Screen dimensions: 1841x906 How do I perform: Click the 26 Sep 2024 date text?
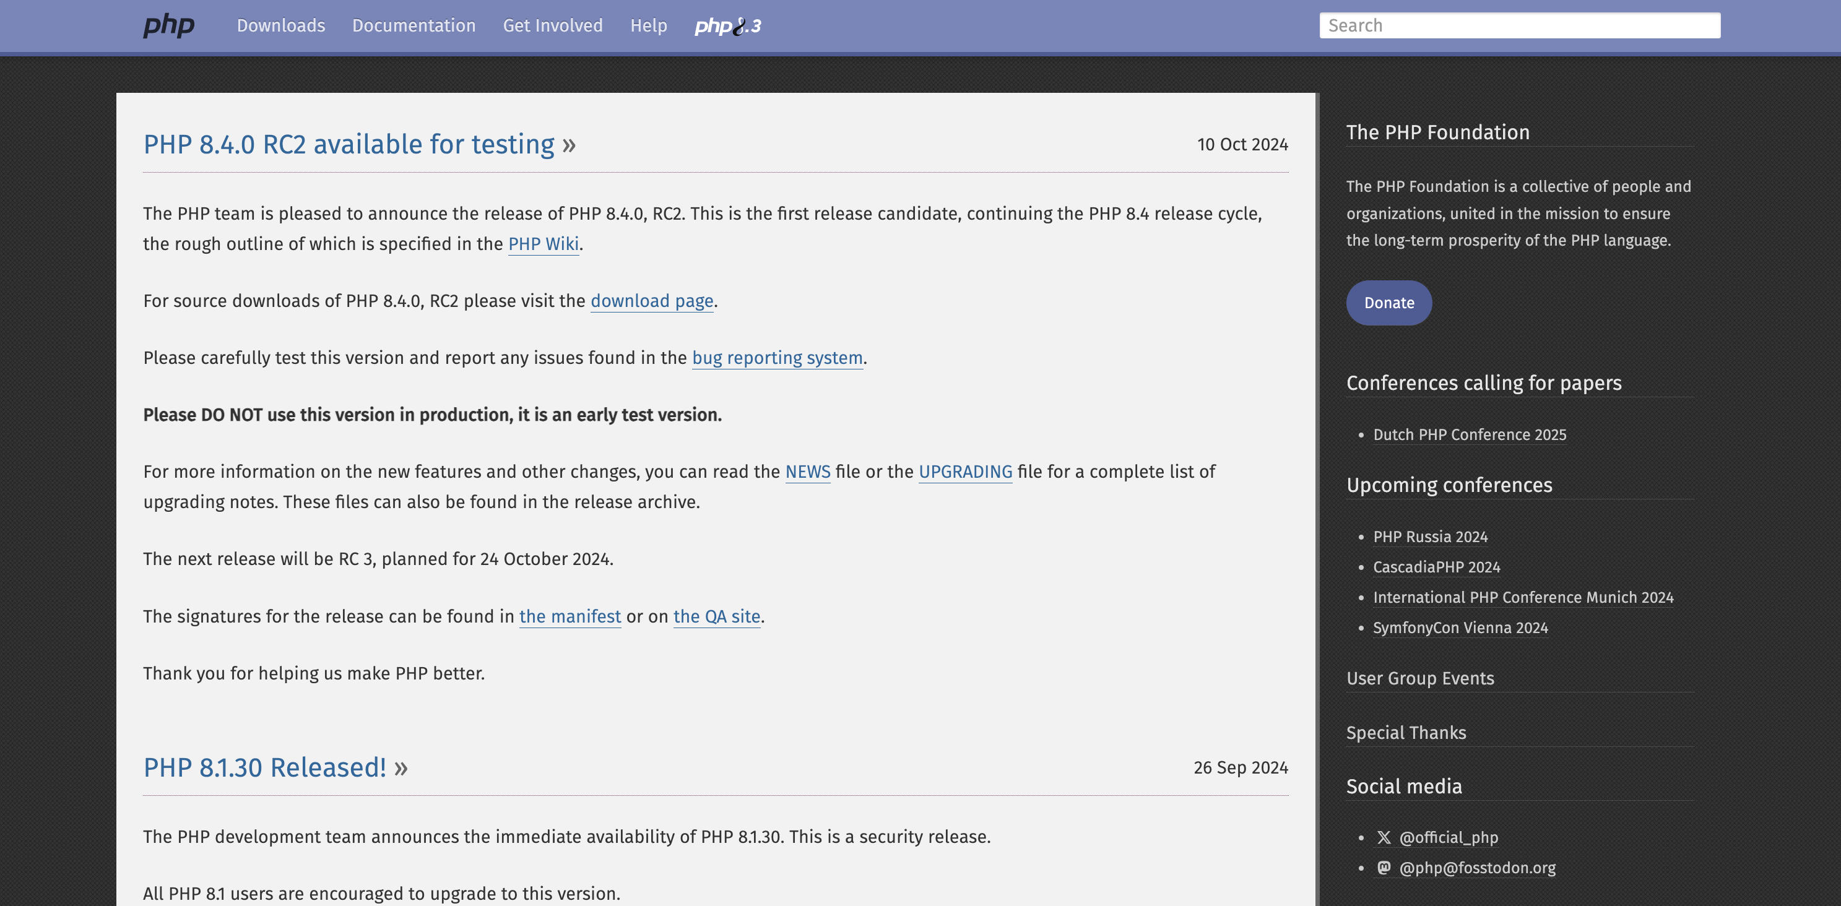point(1241,768)
